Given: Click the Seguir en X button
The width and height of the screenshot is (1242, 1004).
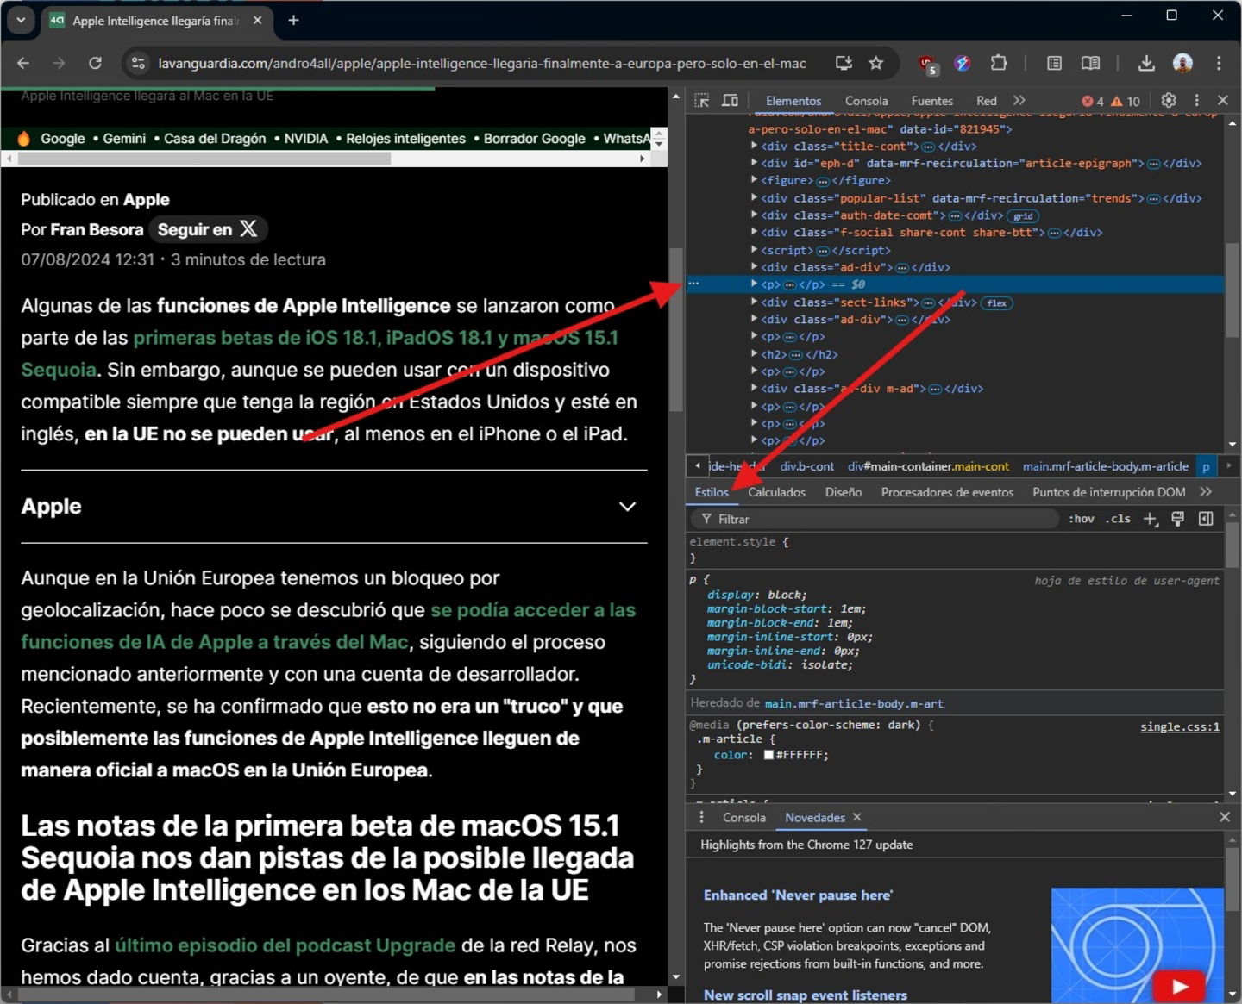Looking at the screenshot, I should point(208,229).
